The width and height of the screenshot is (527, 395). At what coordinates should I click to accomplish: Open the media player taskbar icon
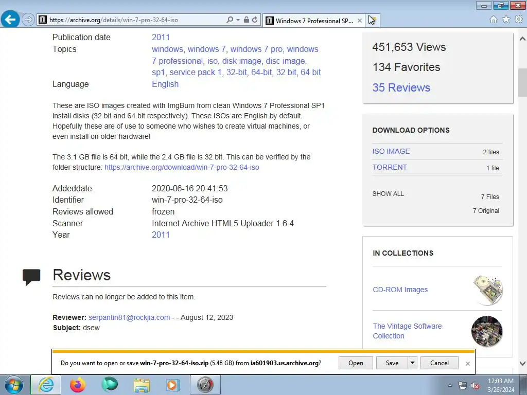[173, 385]
